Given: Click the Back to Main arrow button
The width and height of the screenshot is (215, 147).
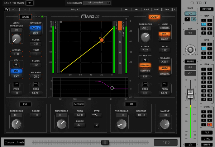Looking at the screenshot, I should pyautogui.click(x=30, y=3).
